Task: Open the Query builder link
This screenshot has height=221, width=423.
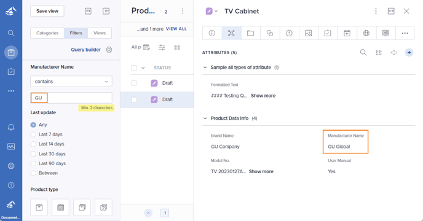Action: [86, 50]
